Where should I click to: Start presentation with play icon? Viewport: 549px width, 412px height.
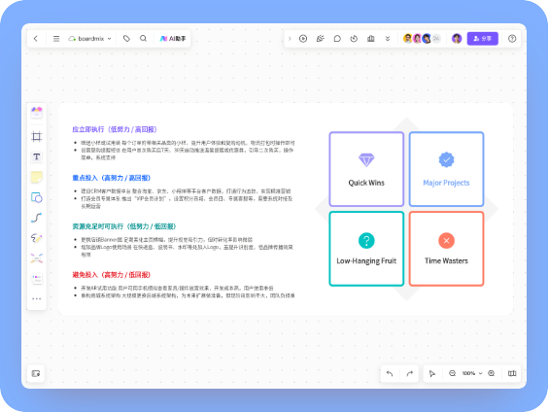tap(303, 39)
